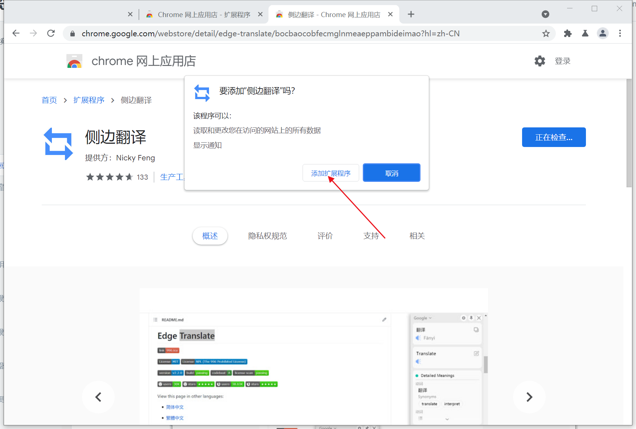Viewport: 636px width, 429px height.
Task: Bookmark this page with the star icon
Action: click(546, 34)
